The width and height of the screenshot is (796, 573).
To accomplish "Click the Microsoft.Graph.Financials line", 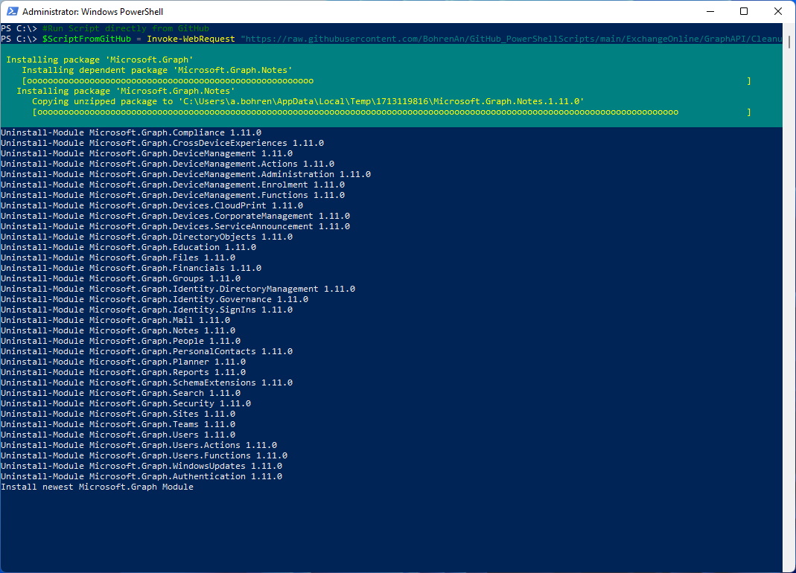I will coord(131,268).
